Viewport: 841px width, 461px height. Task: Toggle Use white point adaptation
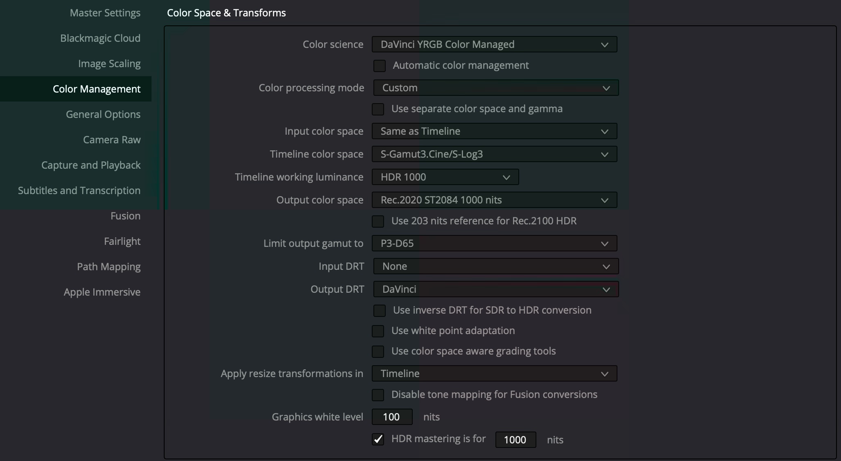tap(378, 331)
